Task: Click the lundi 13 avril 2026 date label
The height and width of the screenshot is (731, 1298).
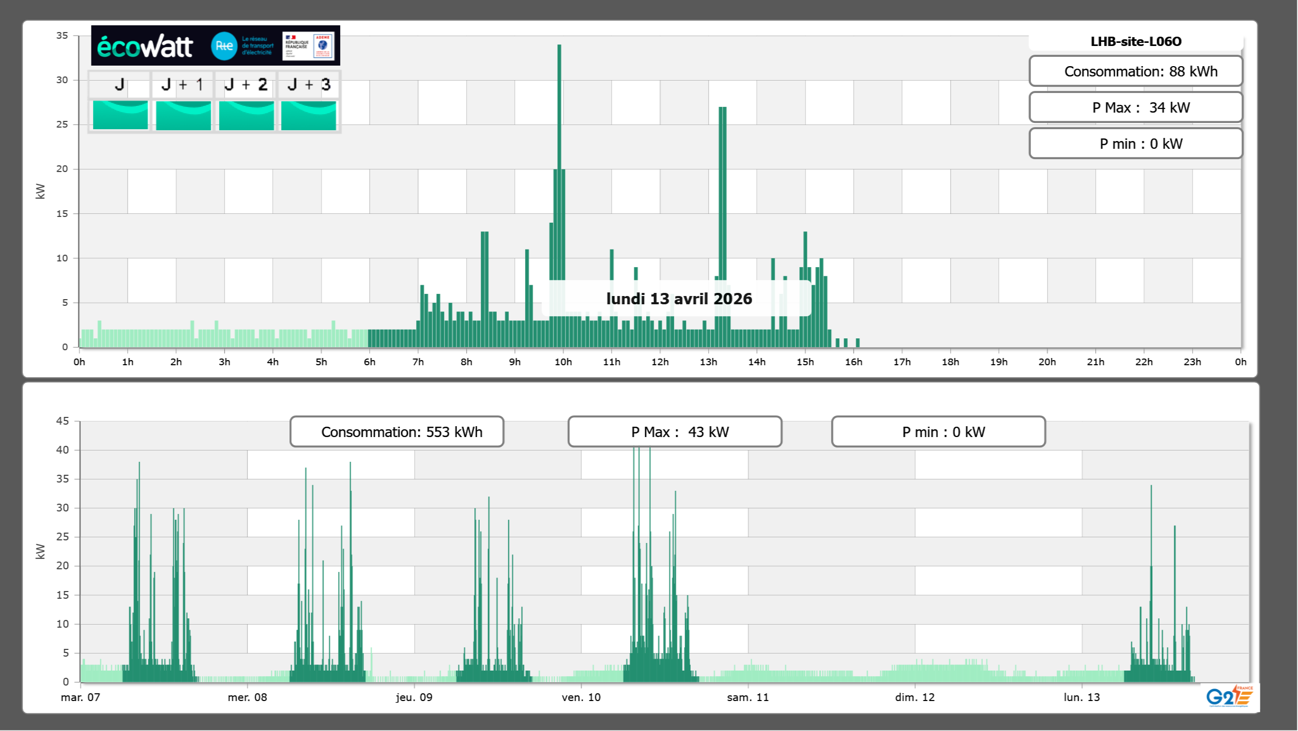Action: click(x=679, y=299)
